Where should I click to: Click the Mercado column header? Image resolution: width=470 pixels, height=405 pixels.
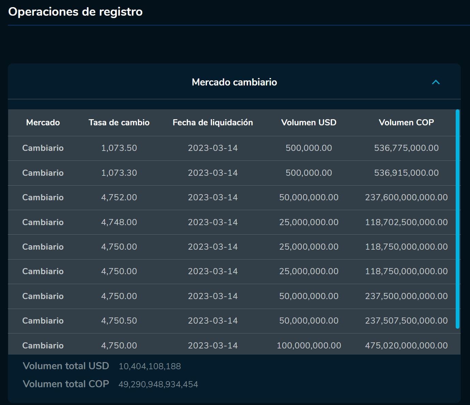coord(43,123)
